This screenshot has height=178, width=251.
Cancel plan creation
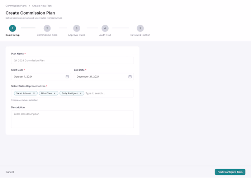[10, 172]
